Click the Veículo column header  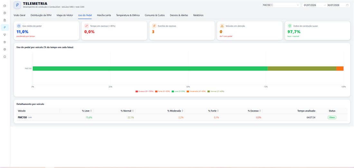coord(22,111)
